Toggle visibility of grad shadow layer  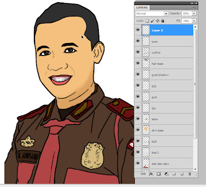point(138,74)
